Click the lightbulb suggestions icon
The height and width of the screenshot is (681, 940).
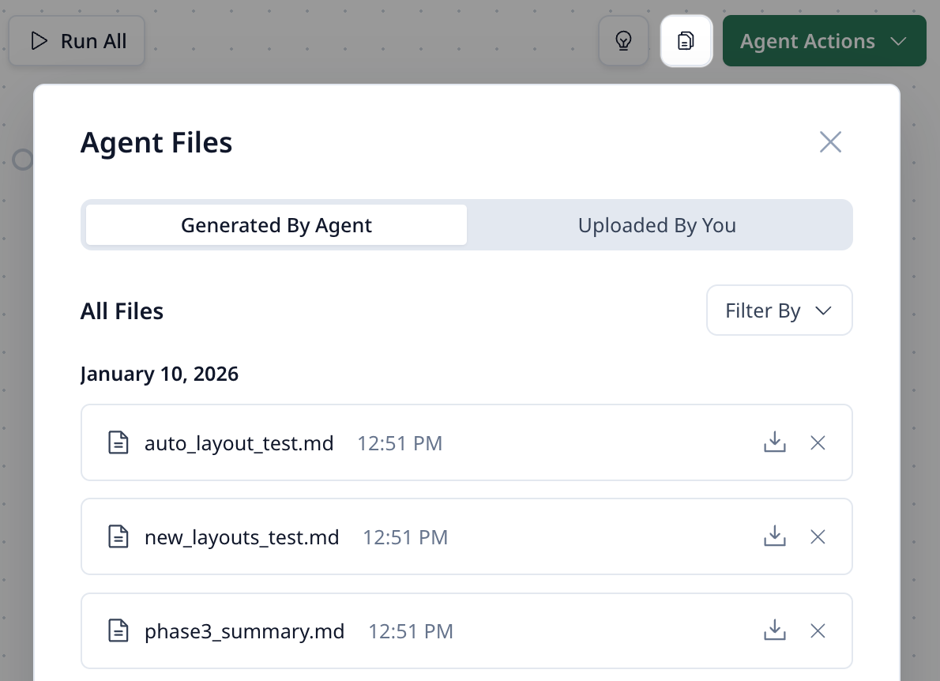[623, 41]
